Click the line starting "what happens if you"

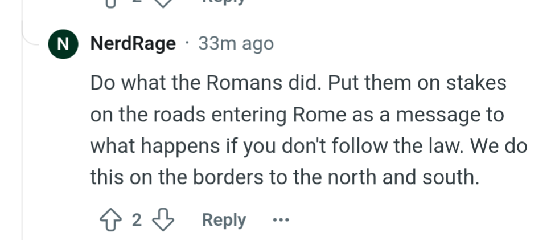pos(308,146)
